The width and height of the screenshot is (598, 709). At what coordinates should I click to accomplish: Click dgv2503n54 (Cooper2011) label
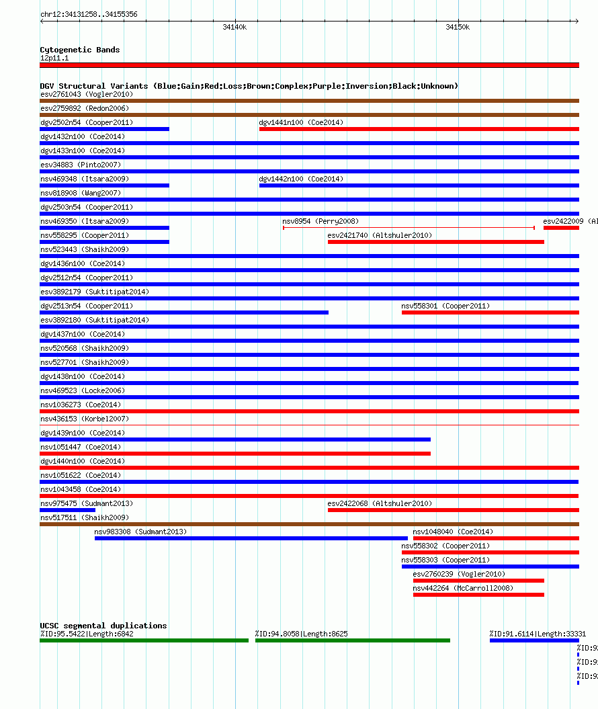86,206
